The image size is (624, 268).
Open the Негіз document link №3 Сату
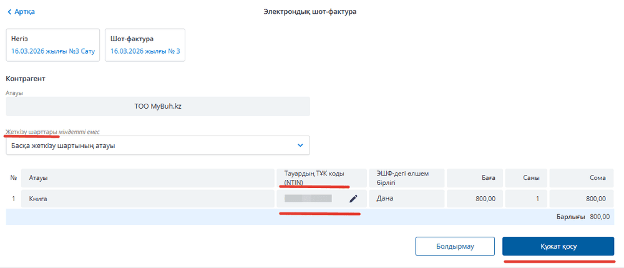53,51
